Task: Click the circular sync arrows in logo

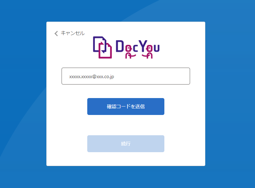Action: coord(102,47)
